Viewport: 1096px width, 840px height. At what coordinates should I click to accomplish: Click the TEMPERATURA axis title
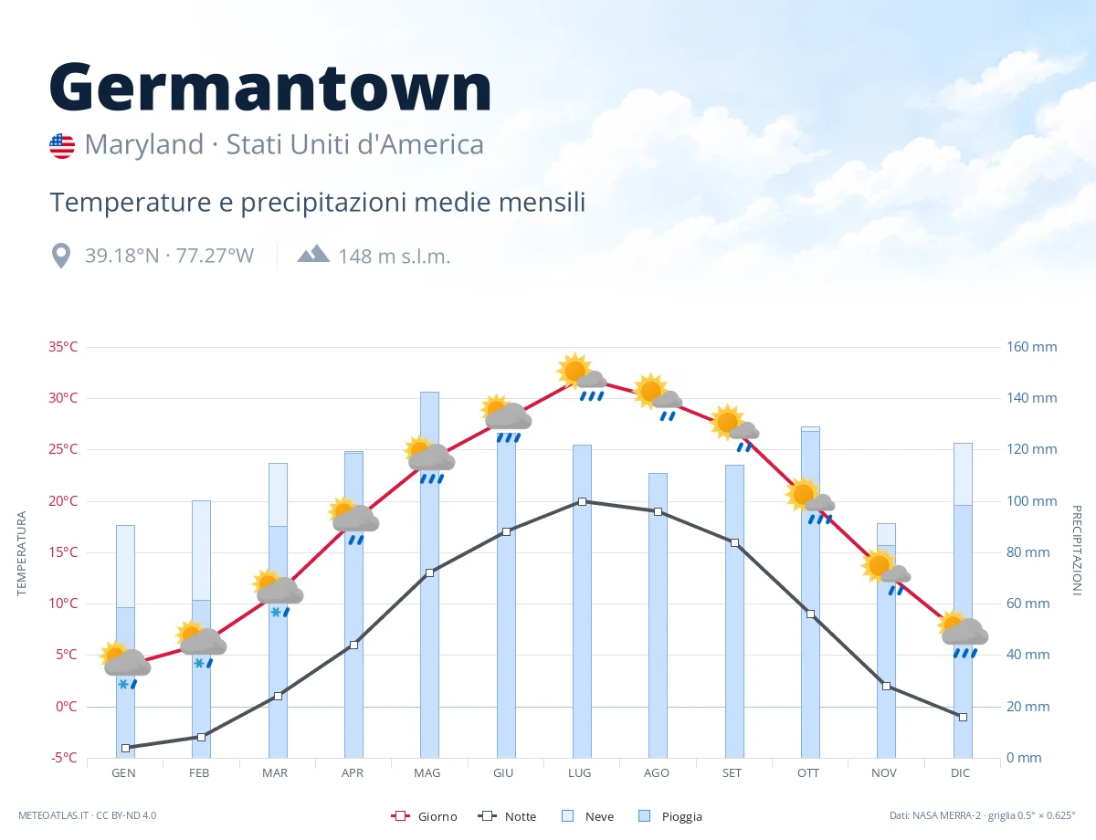pos(22,553)
